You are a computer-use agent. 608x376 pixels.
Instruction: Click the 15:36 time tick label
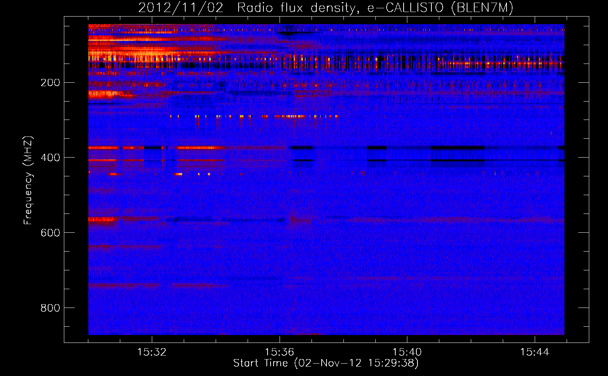click(x=279, y=352)
